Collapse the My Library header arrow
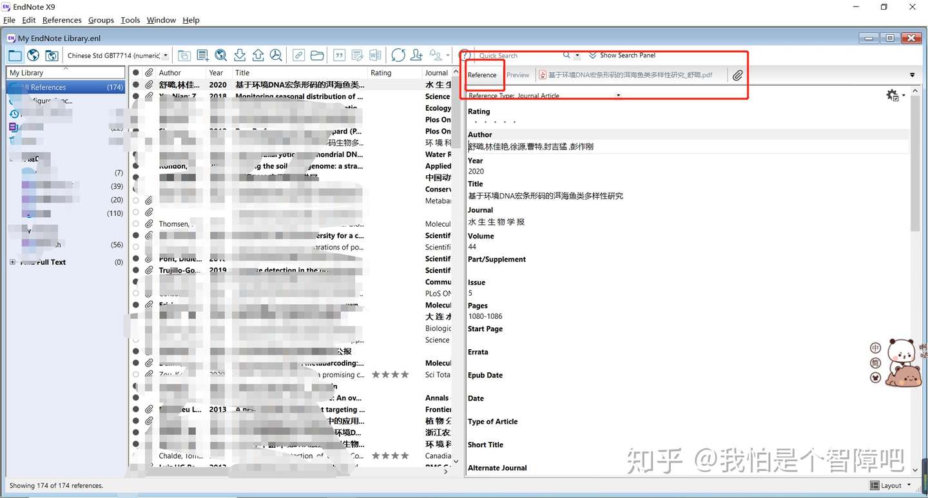This screenshot has width=928, height=498. click(x=65, y=68)
